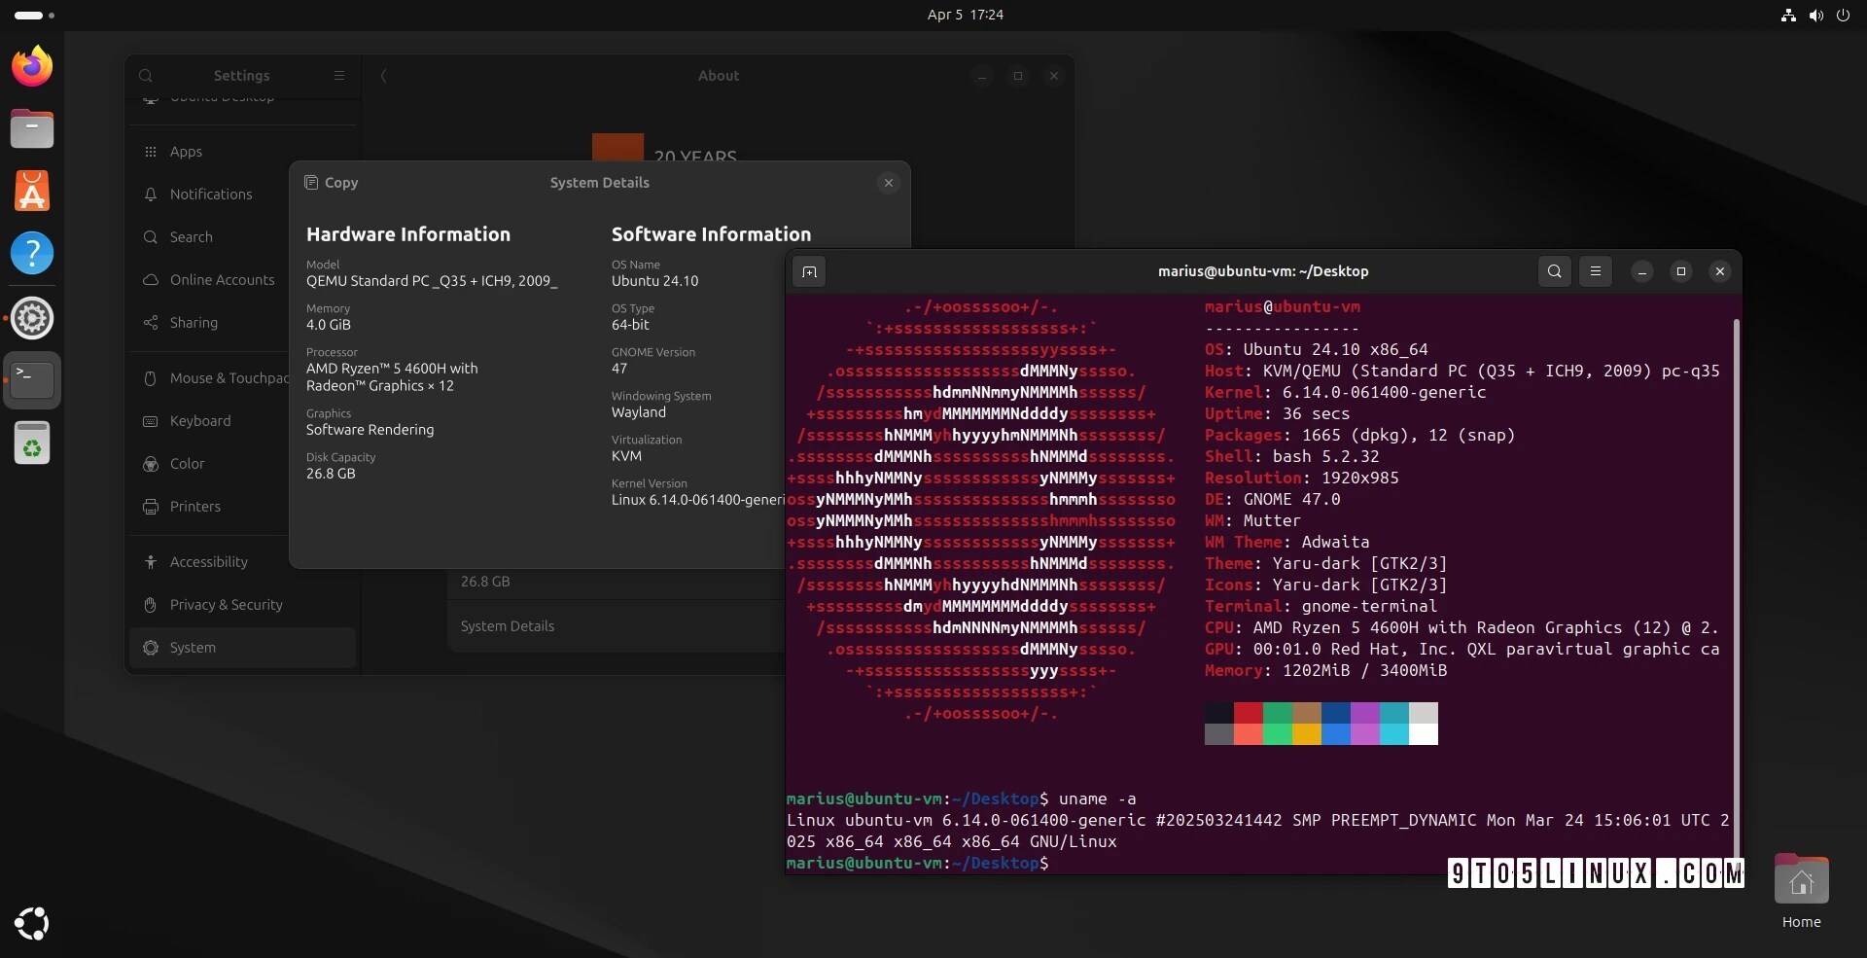Close the System Details dialog
This screenshot has width=1867, height=958.
pyautogui.click(x=888, y=183)
